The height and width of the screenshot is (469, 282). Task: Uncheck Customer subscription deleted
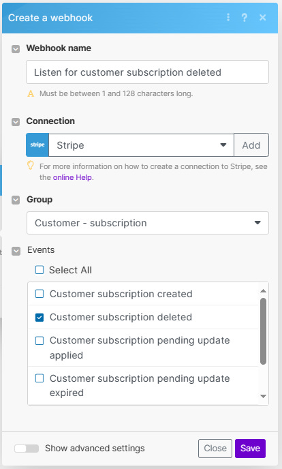[40, 318]
